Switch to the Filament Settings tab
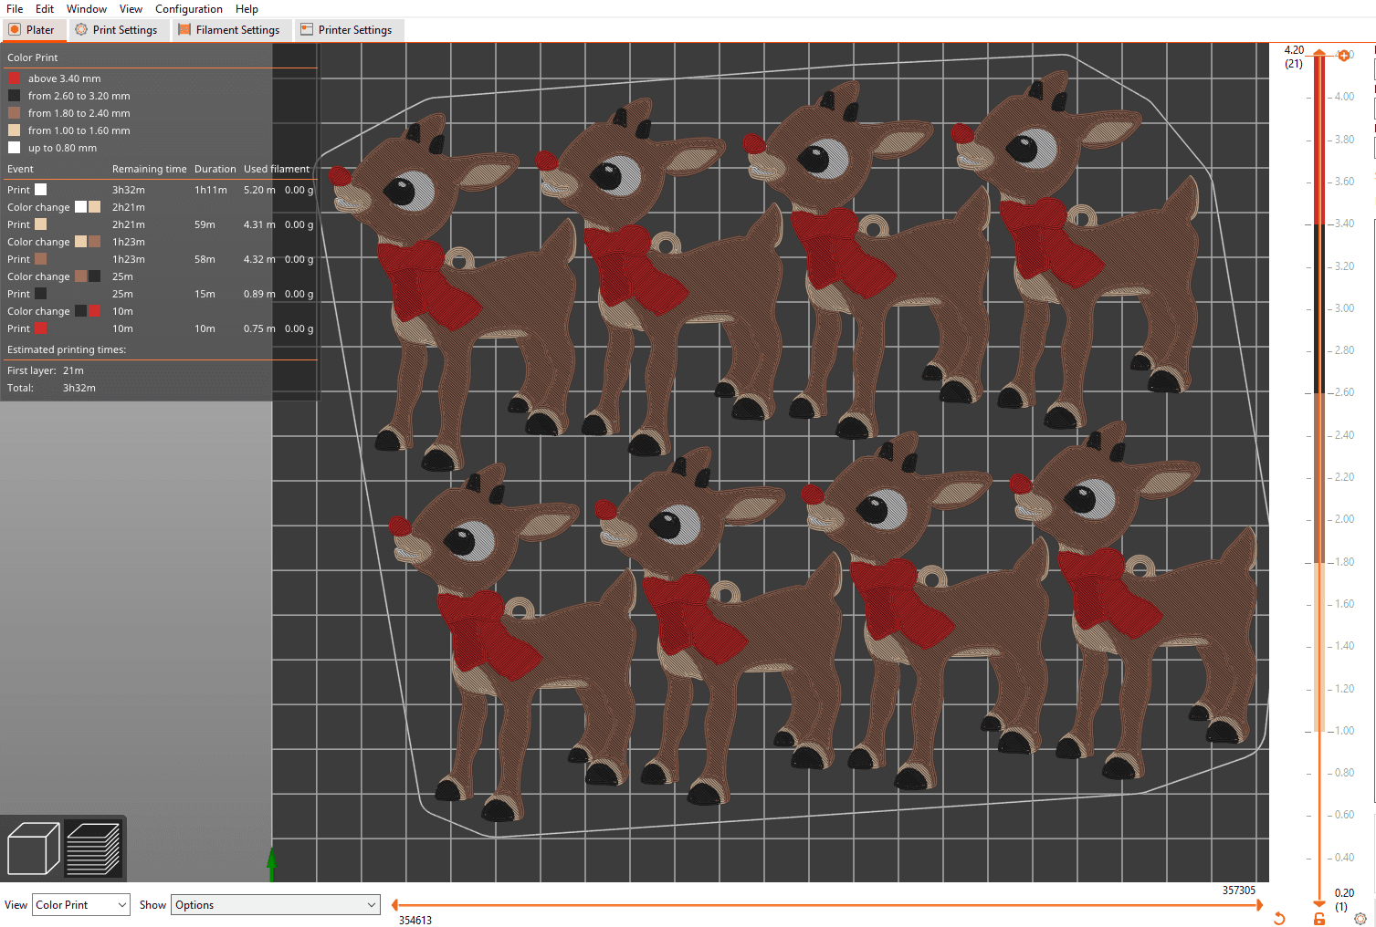The image size is (1376, 927). pos(230,29)
